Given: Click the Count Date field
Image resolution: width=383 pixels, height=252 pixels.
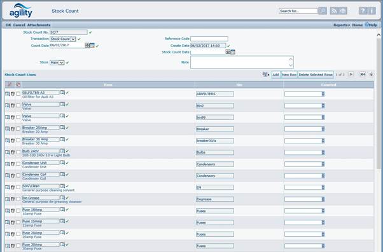Looking at the screenshot, I should tap(67, 45).
